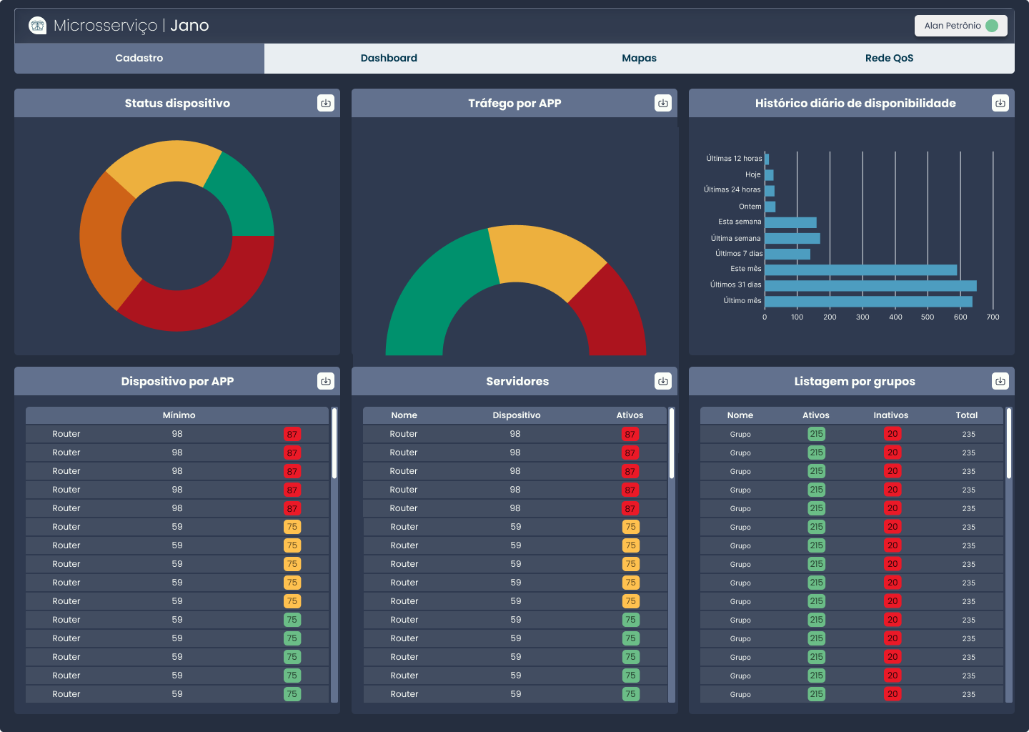Image resolution: width=1029 pixels, height=732 pixels.
Task: Click the Jano logo icon in header
Action: click(x=37, y=26)
